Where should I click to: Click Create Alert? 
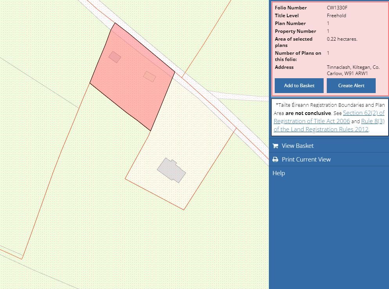(351, 85)
